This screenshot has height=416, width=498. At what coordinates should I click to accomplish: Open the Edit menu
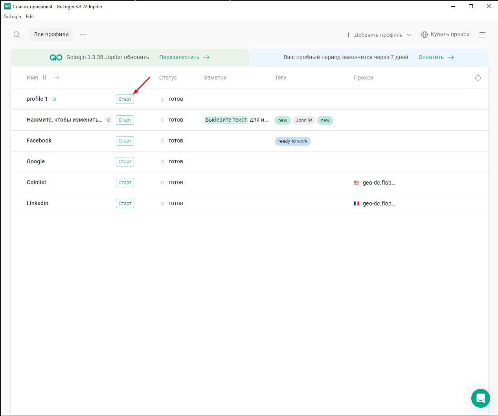tap(30, 17)
